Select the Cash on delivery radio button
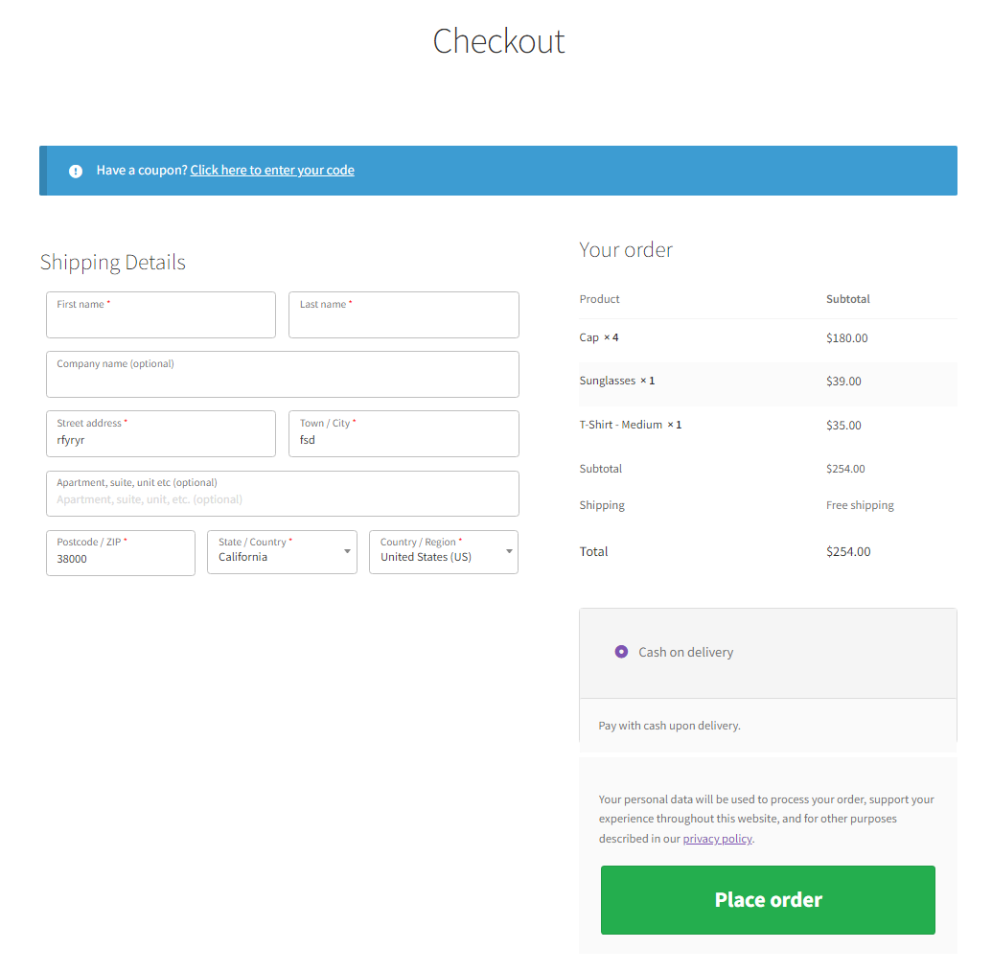This screenshot has width=992, height=972. click(x=621, y=652)
